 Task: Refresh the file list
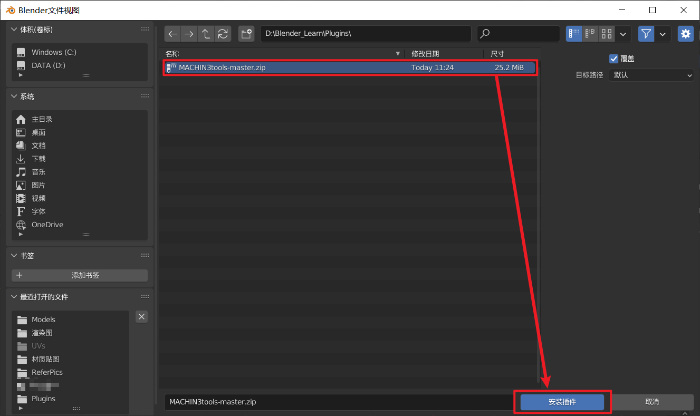click(x=223, y=34)
